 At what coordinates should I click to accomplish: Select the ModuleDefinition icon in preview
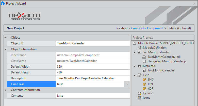139,48
